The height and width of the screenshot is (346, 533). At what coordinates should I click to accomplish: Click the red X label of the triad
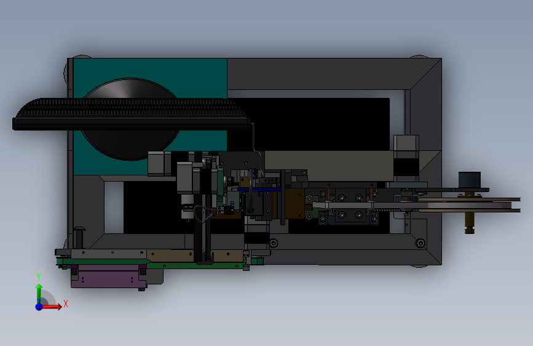point(66,304)
